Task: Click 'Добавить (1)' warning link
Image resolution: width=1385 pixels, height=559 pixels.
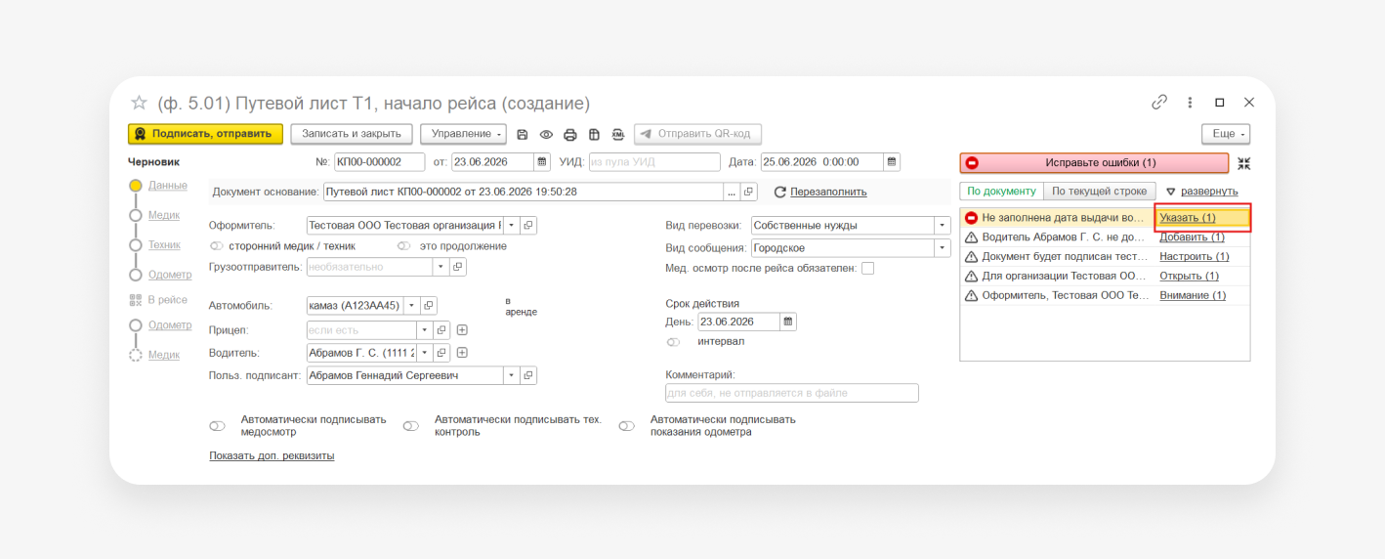Action: [x=1192, y=237]
